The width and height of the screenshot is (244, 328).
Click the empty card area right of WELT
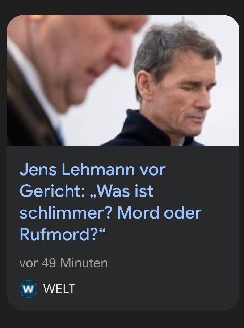pyautogui.click(x=157, y=289)
